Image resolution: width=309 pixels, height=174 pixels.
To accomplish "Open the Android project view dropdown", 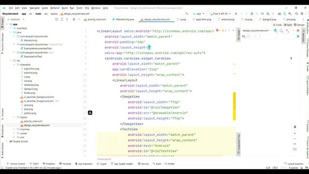I will [16, 19].
